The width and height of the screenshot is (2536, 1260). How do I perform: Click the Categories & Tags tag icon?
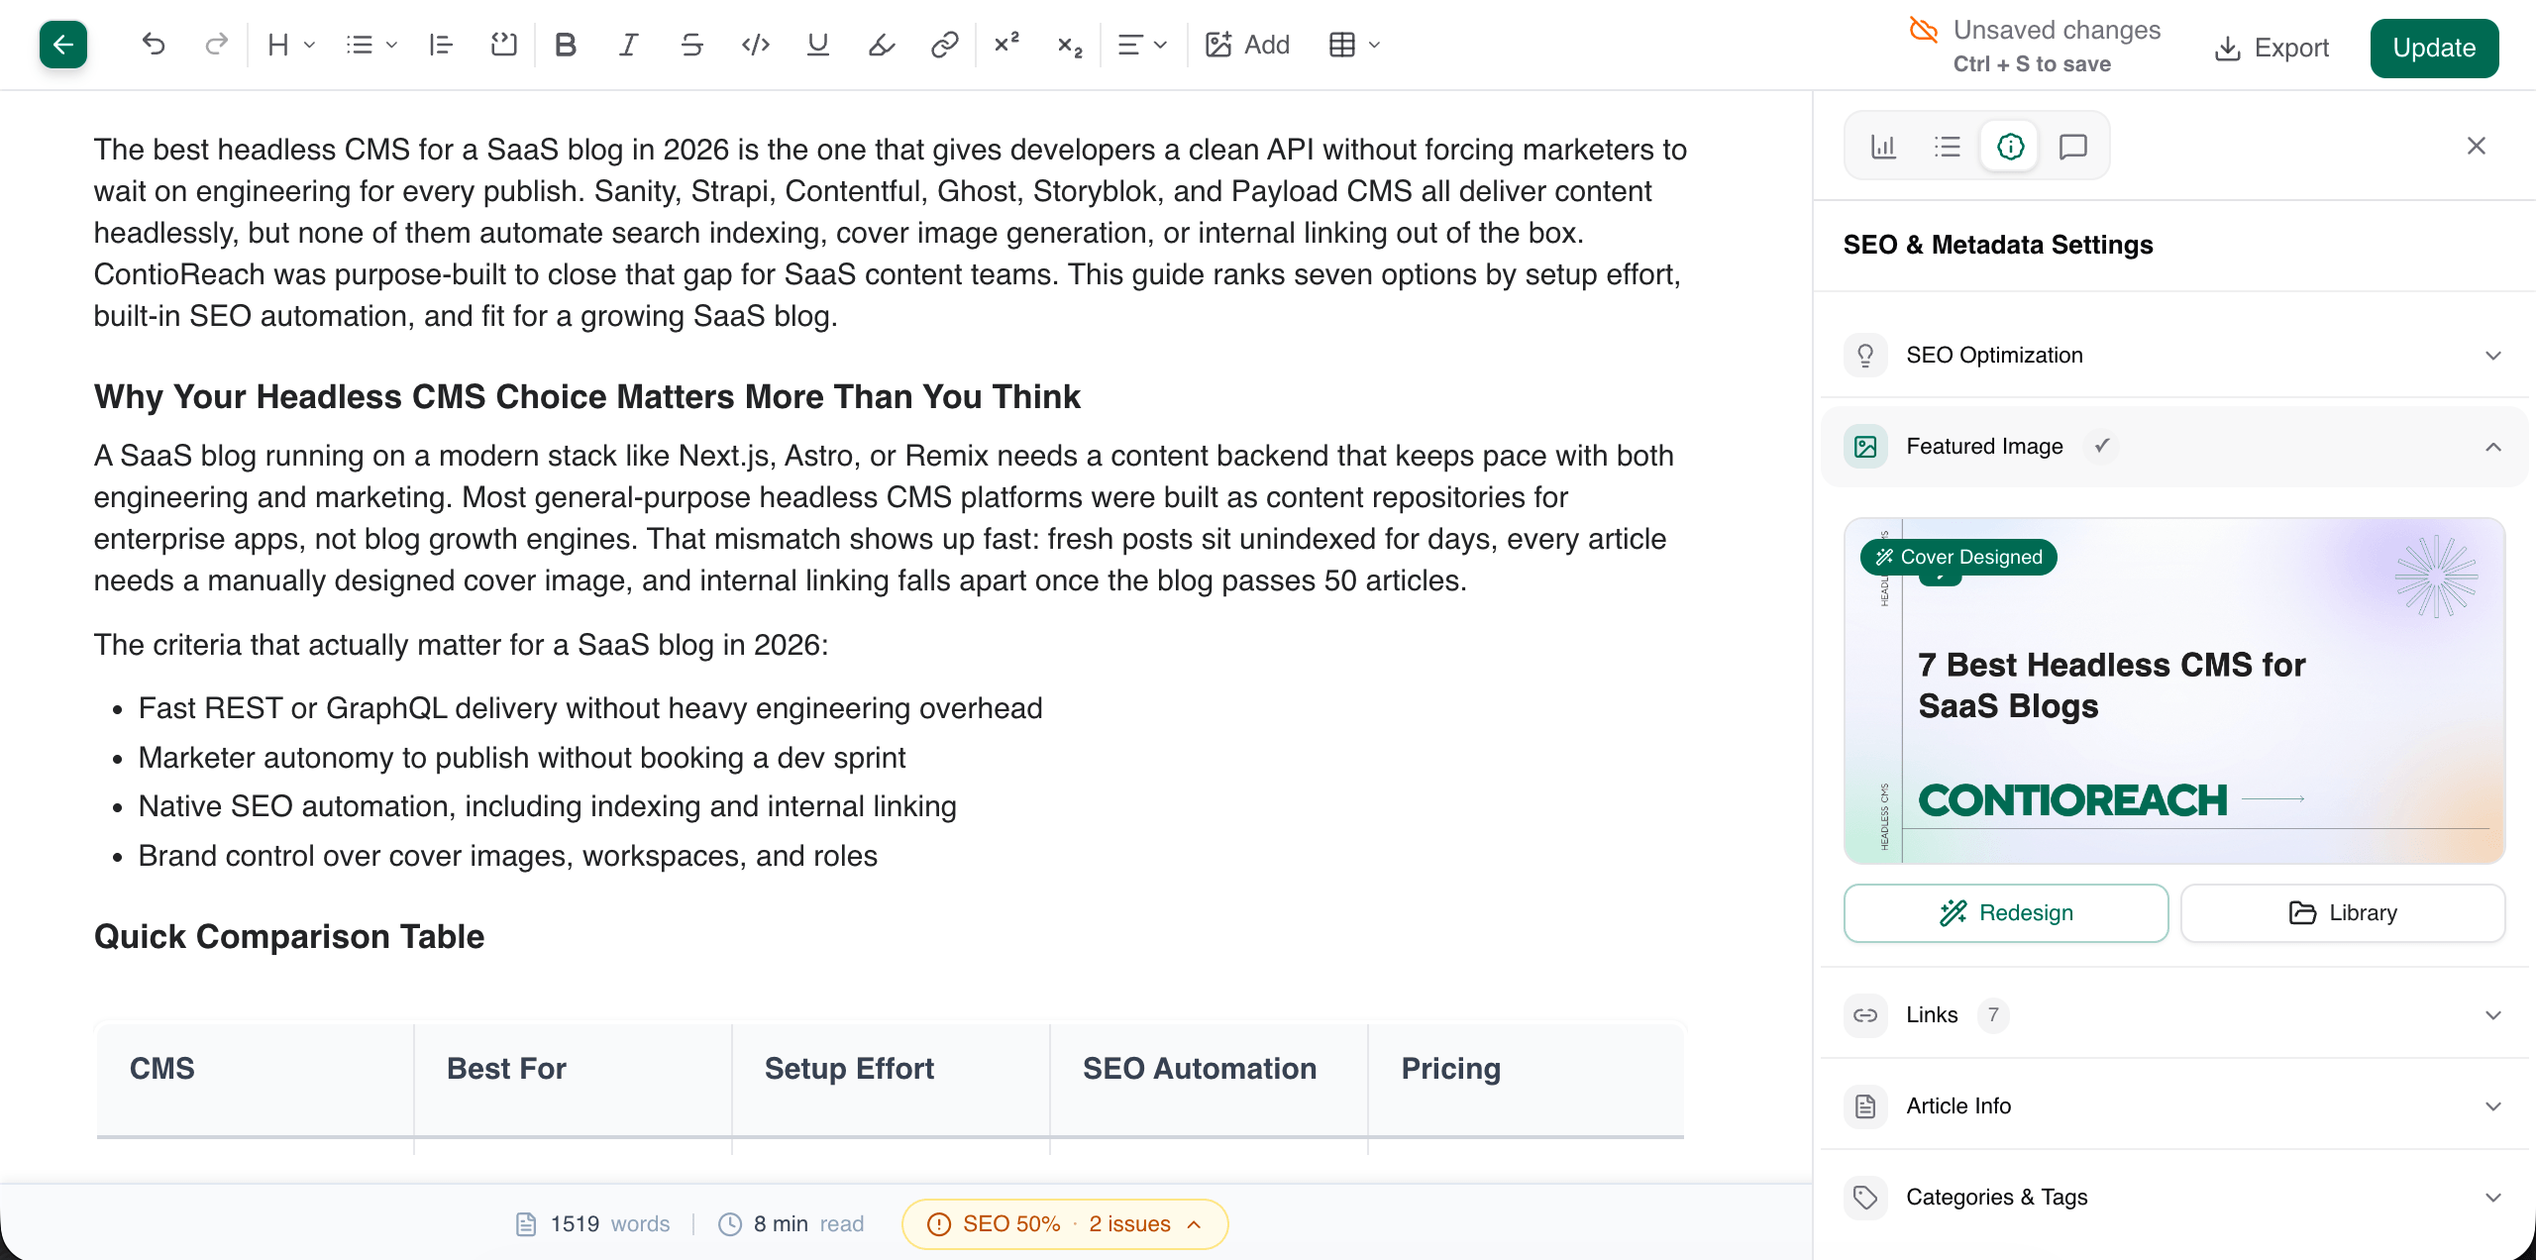pos(1865,1197)
